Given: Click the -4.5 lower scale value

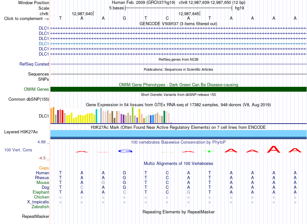Looking at the screenshot, I should (42, 158).
